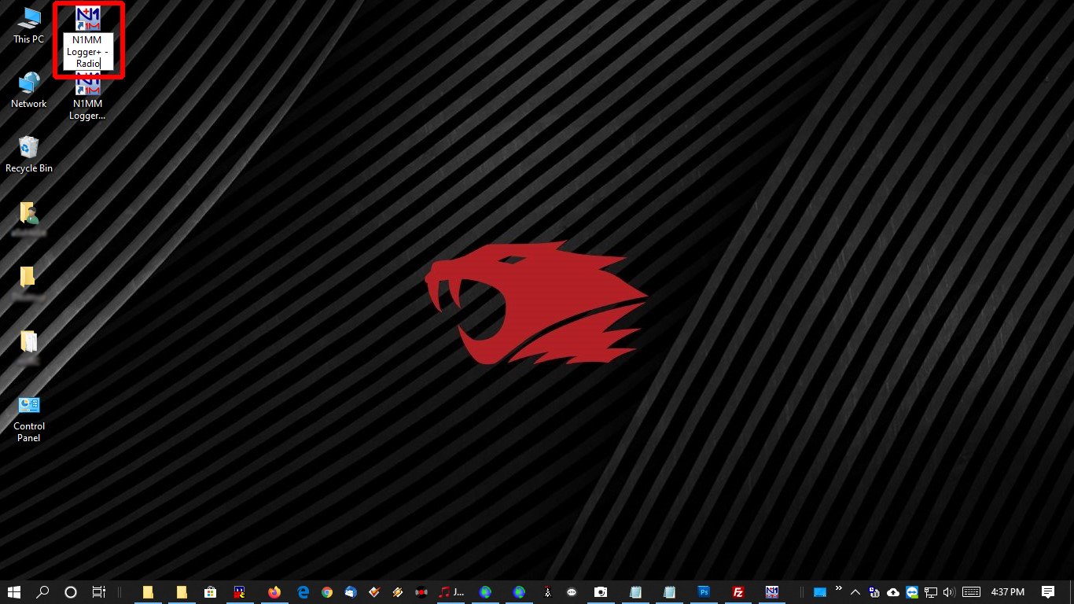The width and height of the screenshot is (1074, 604).
Task: Open Task View on the taskbar
Action: click(x=98, y=592)
